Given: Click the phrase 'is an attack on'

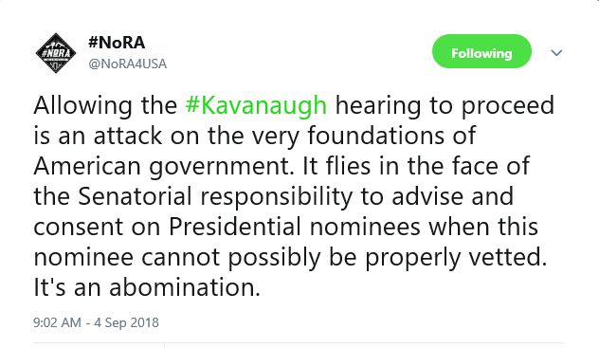Looking at the screenshot, I should click(x=117, y=136).
